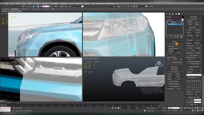
Task: Click the Auto Key button
Action: pos(164,108)
